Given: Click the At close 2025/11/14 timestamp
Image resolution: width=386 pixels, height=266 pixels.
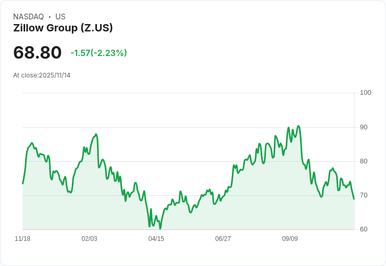Looking at the screenshot, I should tap(42, 75).
